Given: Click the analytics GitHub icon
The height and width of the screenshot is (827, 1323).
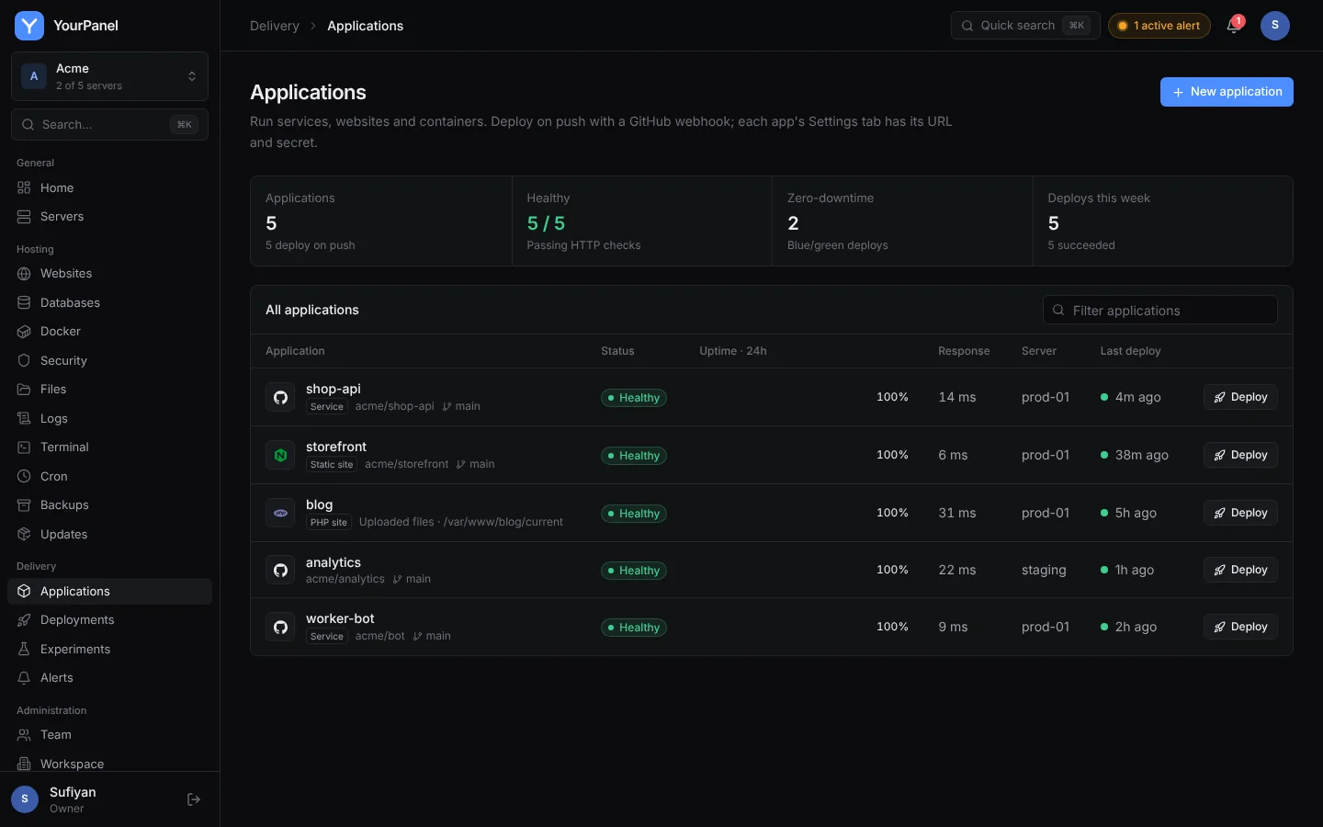Looking at the screenshot, I should tap(280, 570).
